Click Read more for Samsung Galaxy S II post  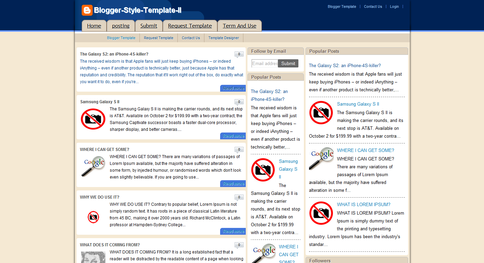pos(233,136)
